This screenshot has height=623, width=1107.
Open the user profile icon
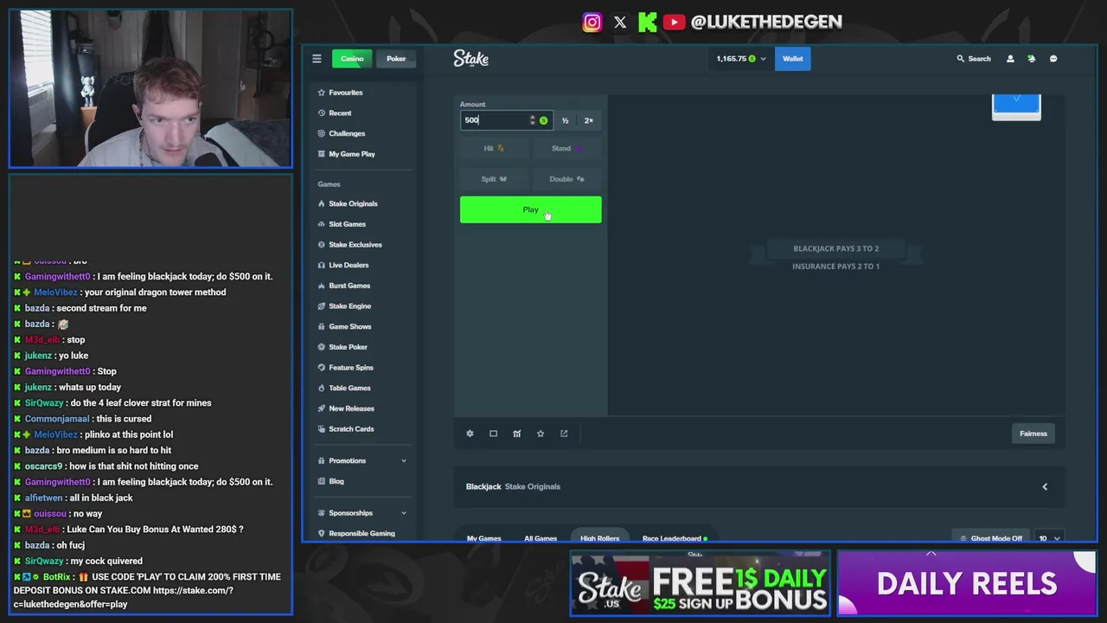click(x=1010, y=59)
